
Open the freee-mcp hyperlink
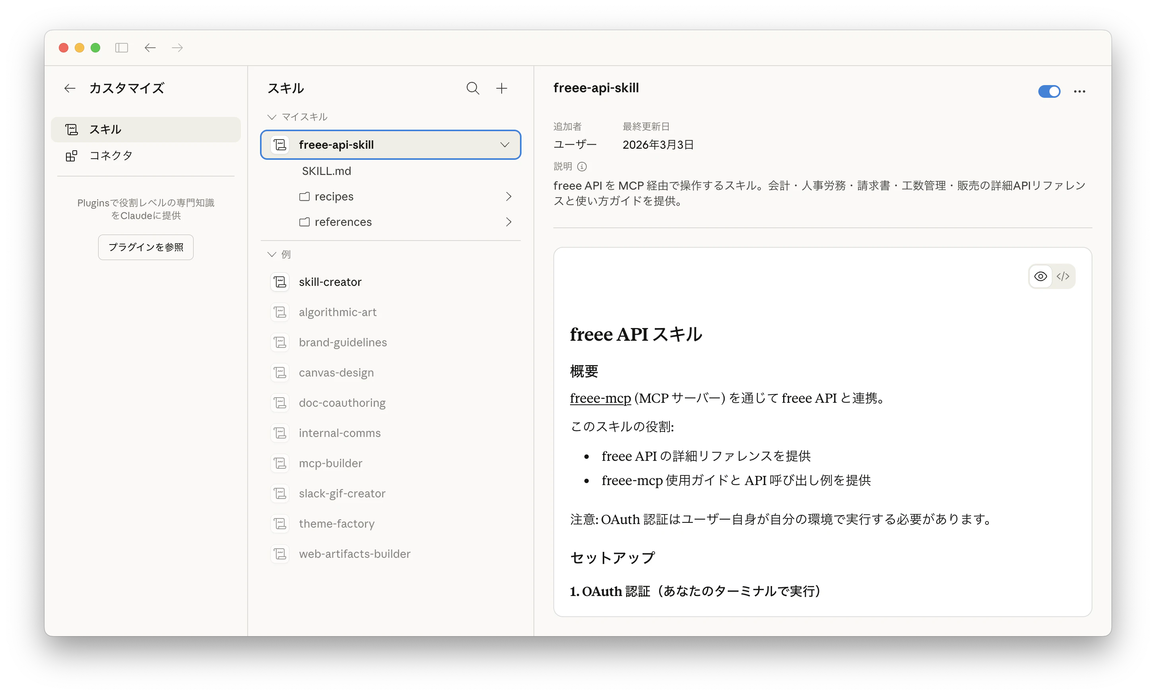(x=600, y=398)
